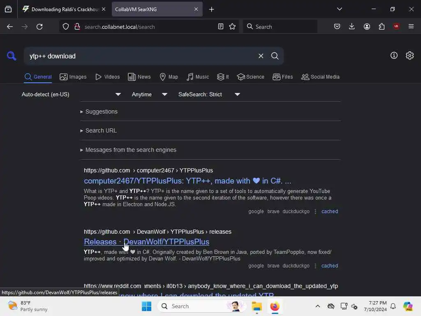Open Copilot icon in taskbar
This screenshot has height=316, width=421.
click(x=408, y=306)
